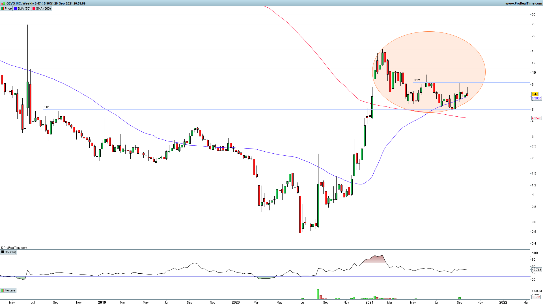The image size is (543, 305).
Task: Select the RSI (14) panel label
Action: point(10,252)
